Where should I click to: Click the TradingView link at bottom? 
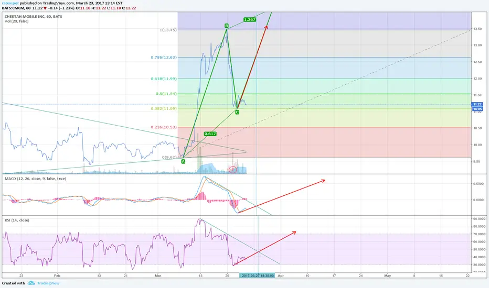48,283
